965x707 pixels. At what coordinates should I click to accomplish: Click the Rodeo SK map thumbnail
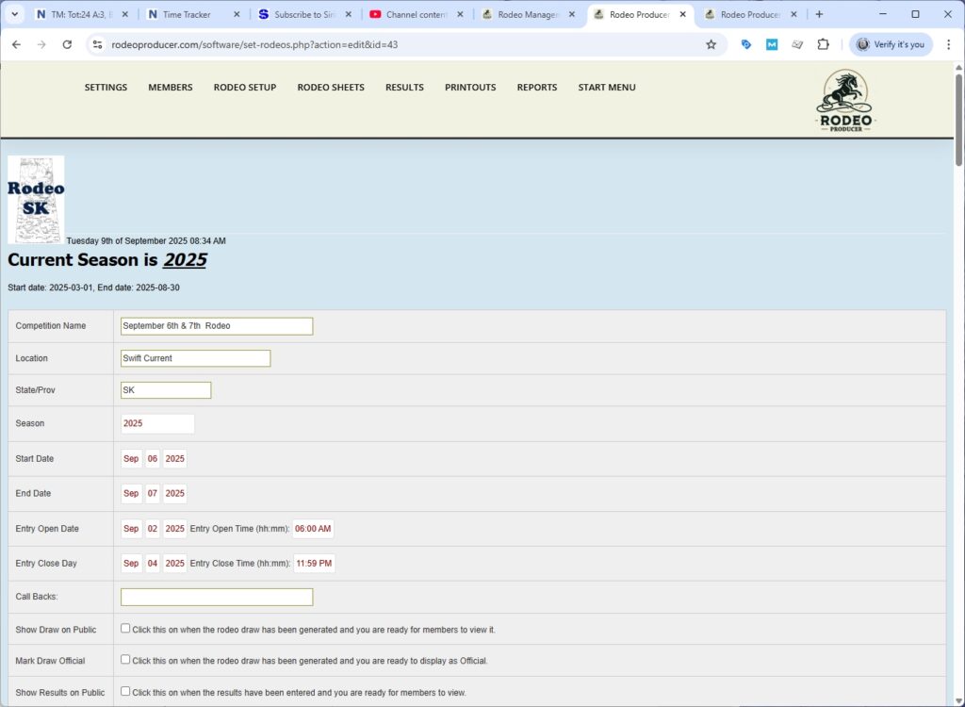36,199
